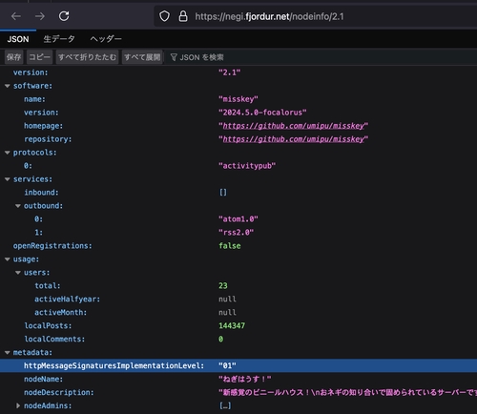477x414 pixels.
Task: Open the repository GitHub misskey link
Action: click(x=293, y=139)
